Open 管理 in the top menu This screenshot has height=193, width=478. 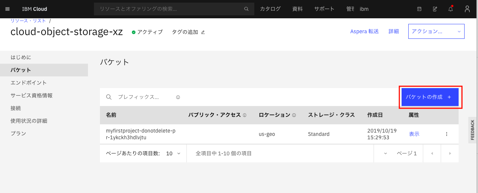pyautogui.click(x=350, y=9)
